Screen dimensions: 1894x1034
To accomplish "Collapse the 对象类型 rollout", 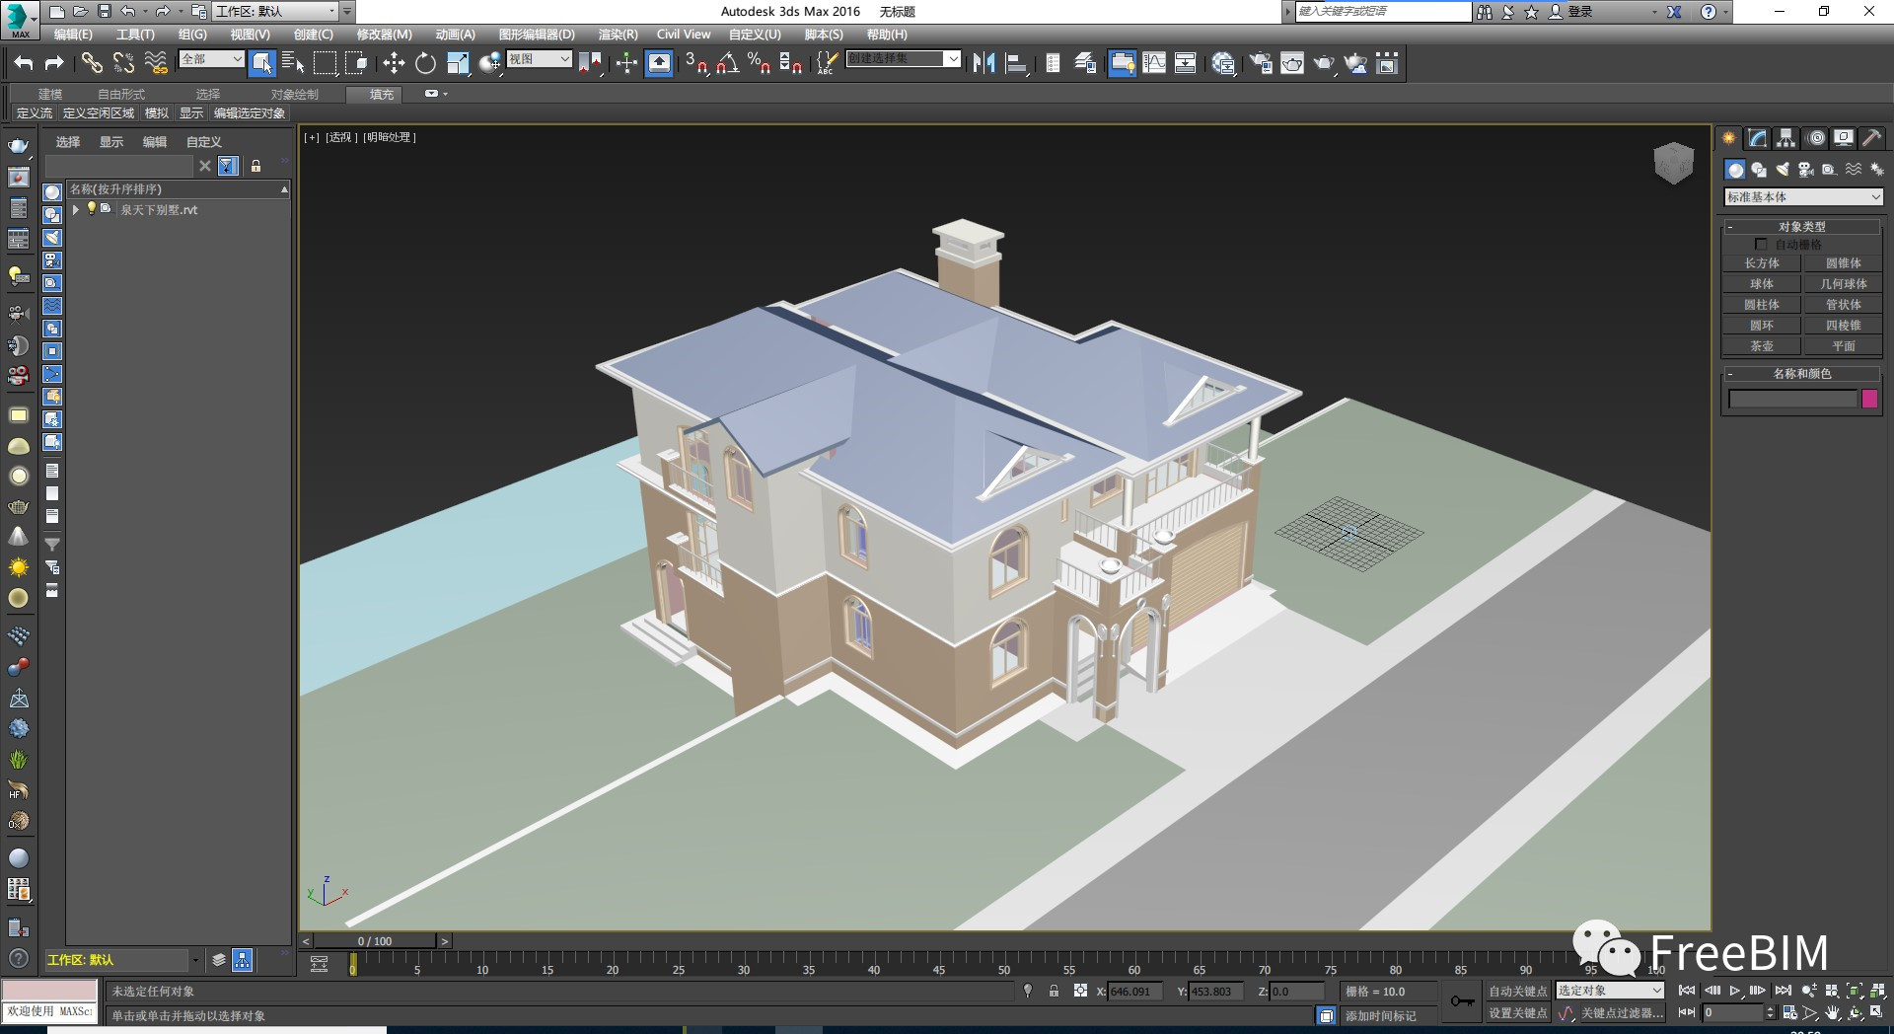I will click(1801, 227).
